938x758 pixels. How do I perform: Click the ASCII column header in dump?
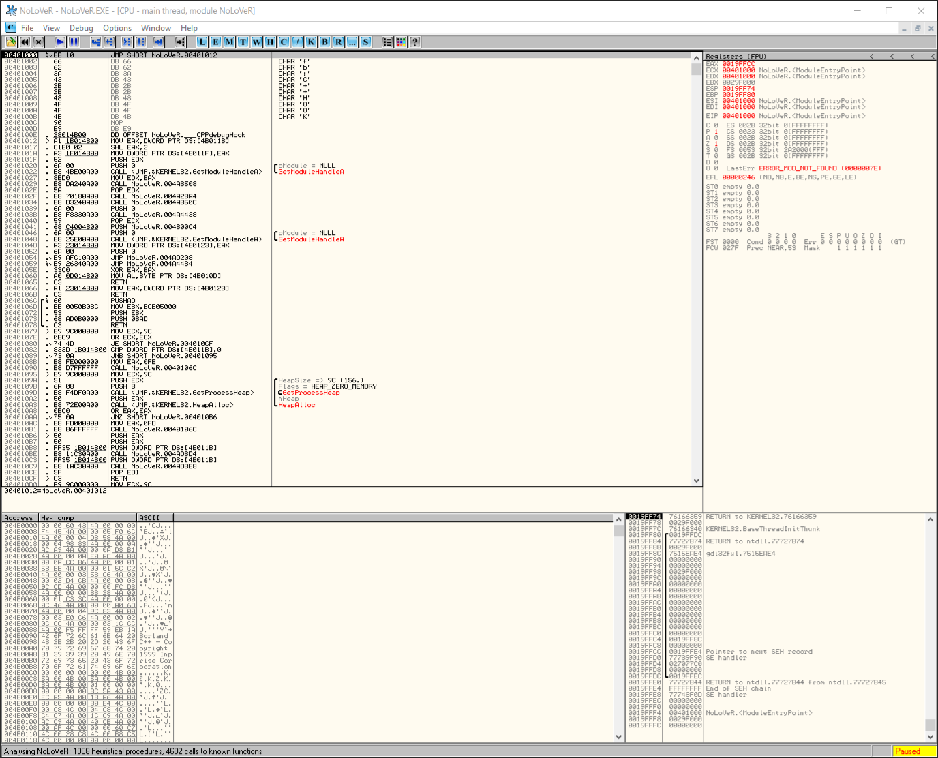[155, 518]
